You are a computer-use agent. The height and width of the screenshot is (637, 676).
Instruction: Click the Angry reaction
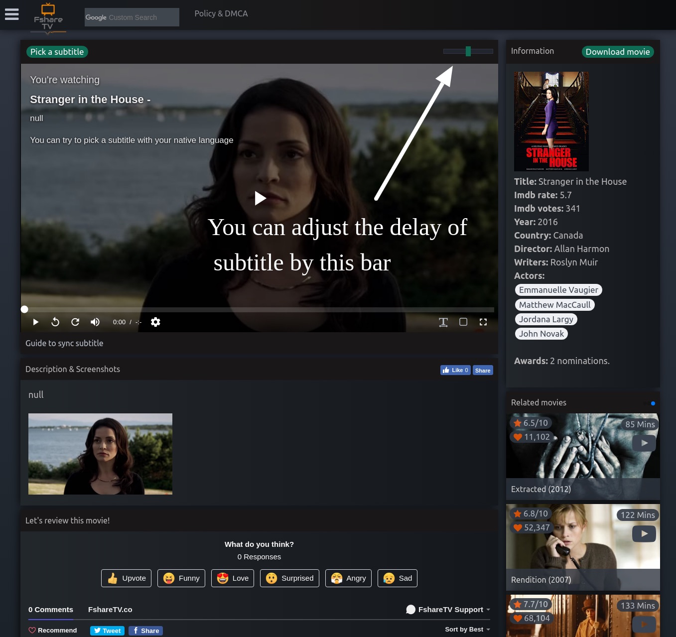[348, 578]
